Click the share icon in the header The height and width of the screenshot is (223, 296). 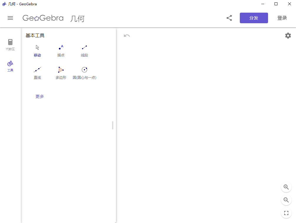[229, 18]
